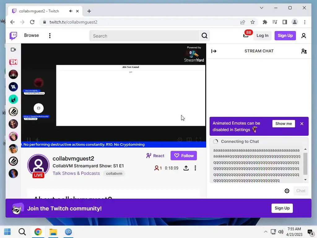Enter fullscreen on the video player
This screenshot has width=317, height=238.
[198, 139]
